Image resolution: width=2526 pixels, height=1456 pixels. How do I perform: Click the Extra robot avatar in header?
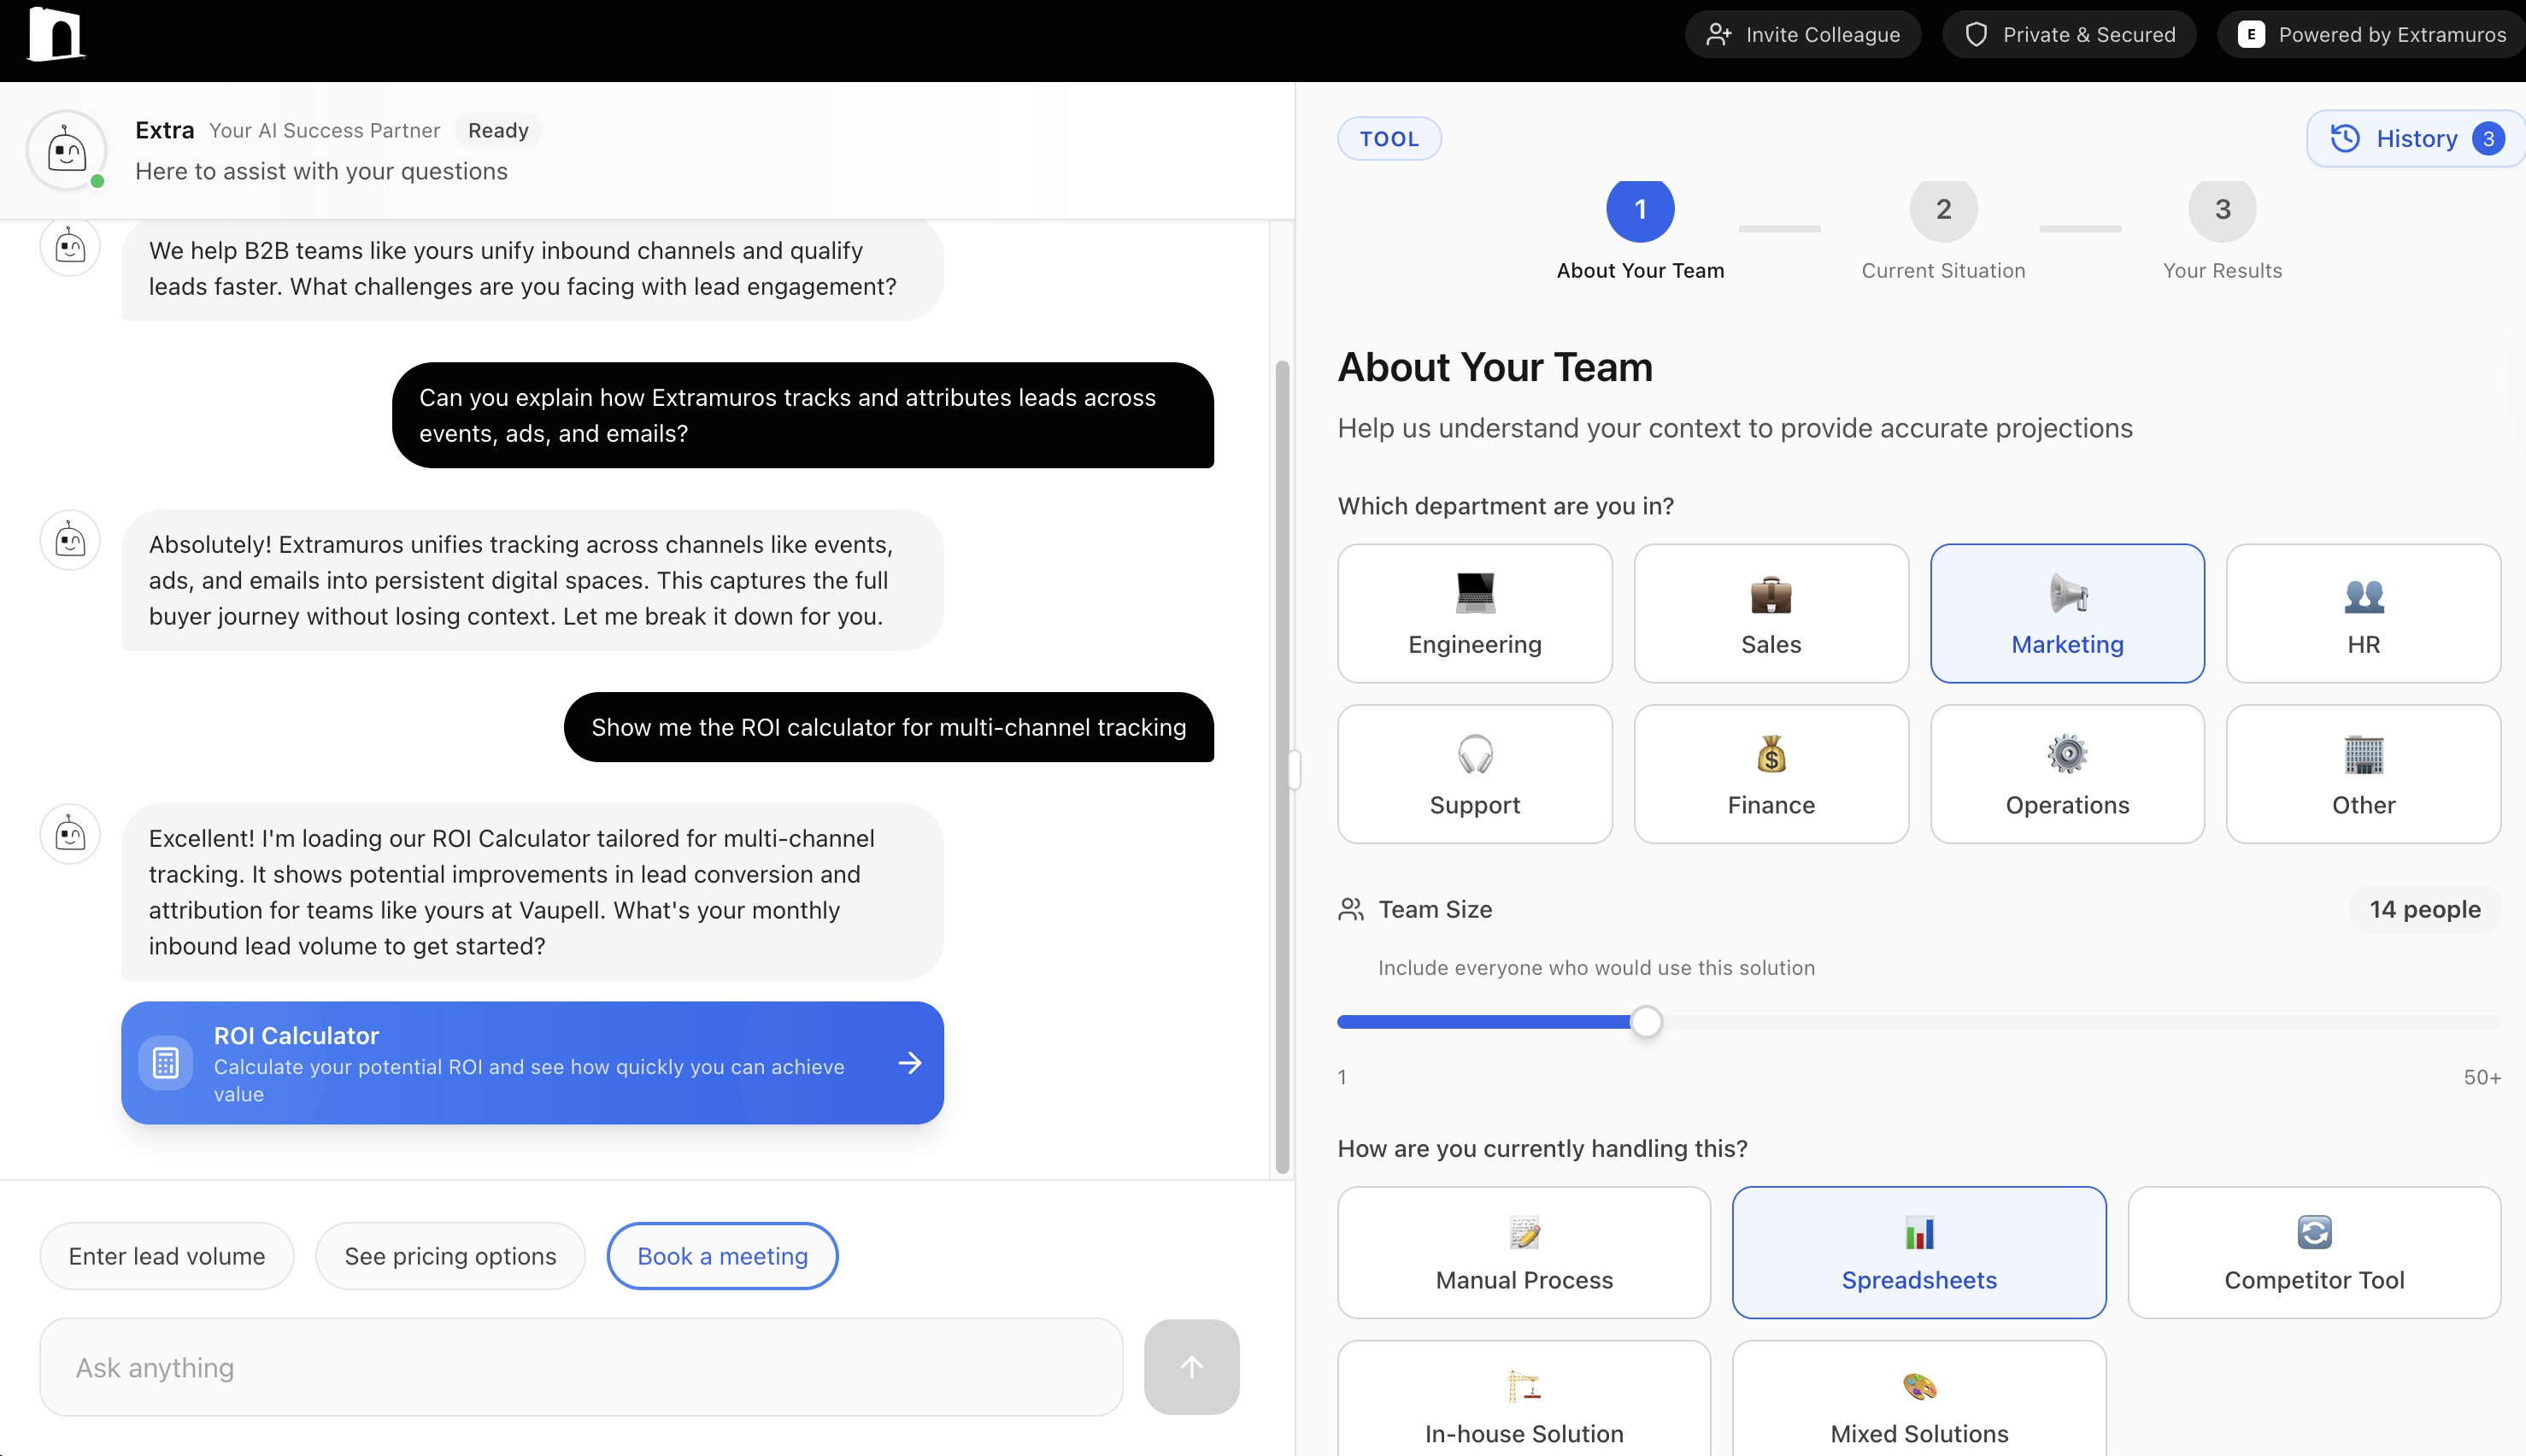pos(67,151)
